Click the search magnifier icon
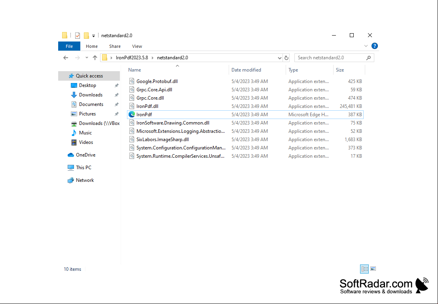 368,58
